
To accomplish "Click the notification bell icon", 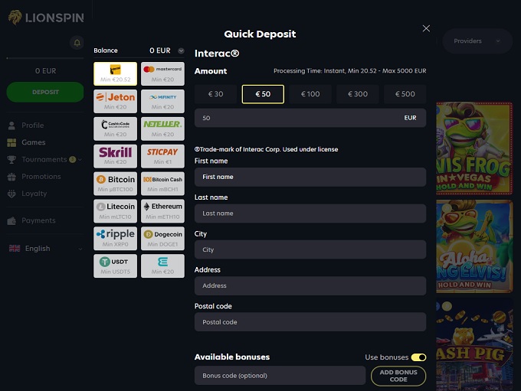I will (x=77, y=43).
